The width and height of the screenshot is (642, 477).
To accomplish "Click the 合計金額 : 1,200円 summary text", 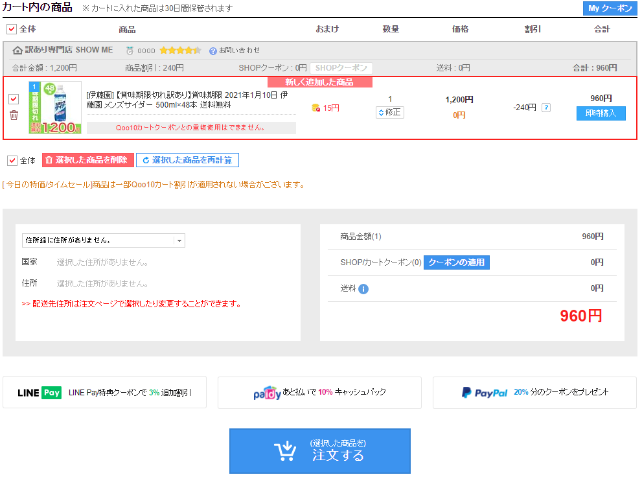I will pos(45,68).
